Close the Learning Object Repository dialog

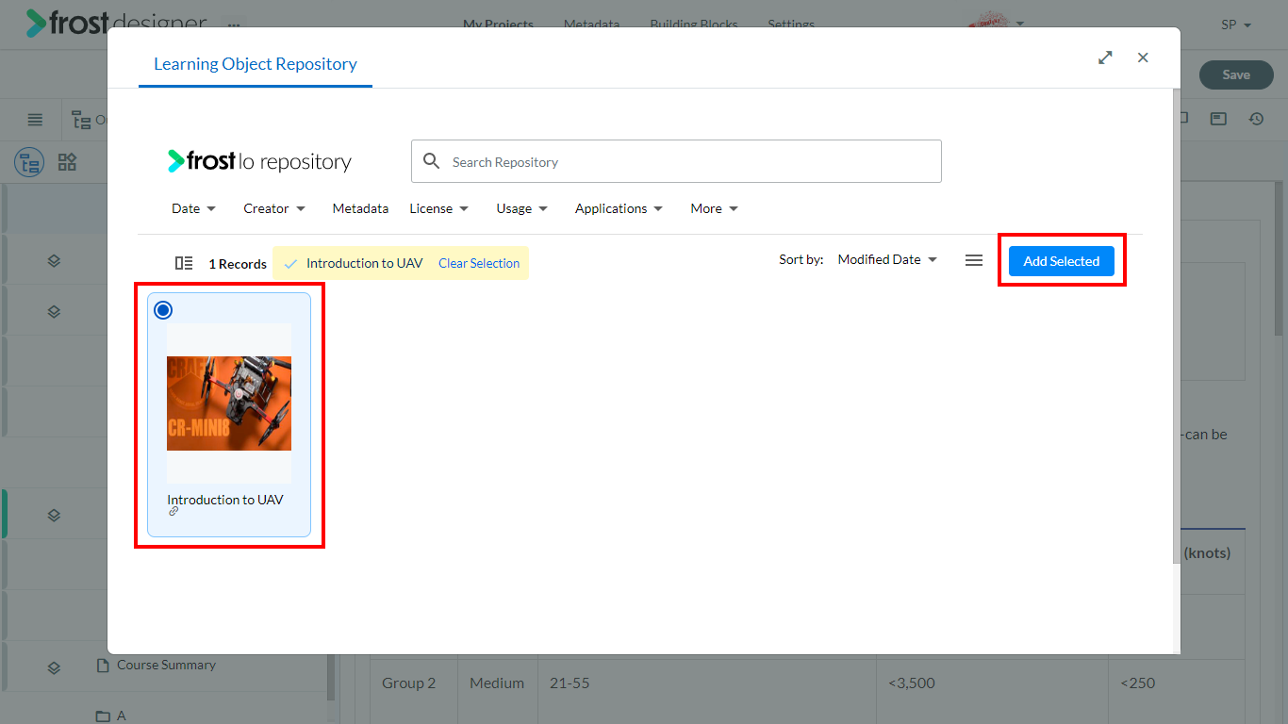coord(1143,58)
